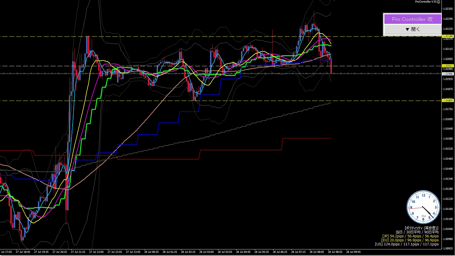Select the 1.02012 yellow price label
455x256 pixels.
coord(448,66)
